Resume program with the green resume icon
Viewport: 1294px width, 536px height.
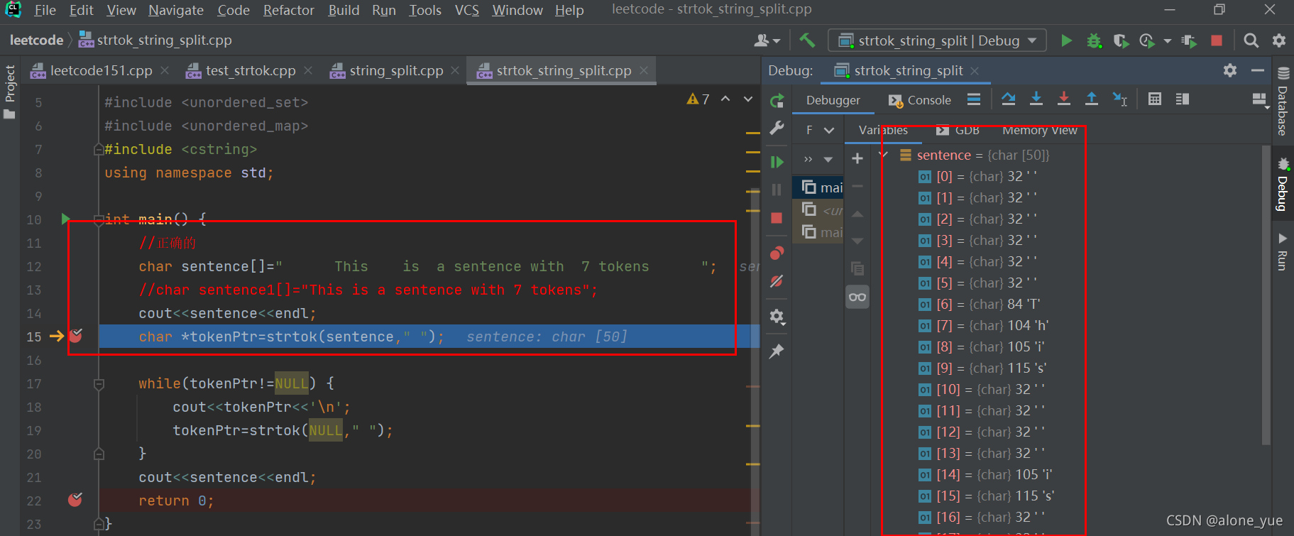click(777, 162)
